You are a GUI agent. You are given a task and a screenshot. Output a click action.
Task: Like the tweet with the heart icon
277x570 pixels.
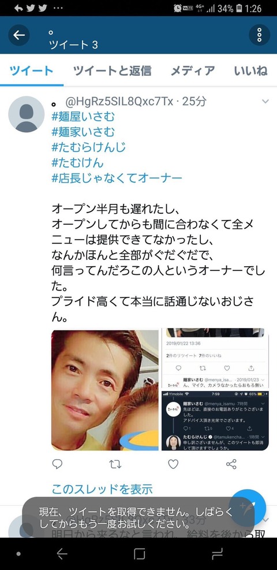pyautogui.click(x=173, y=464)
